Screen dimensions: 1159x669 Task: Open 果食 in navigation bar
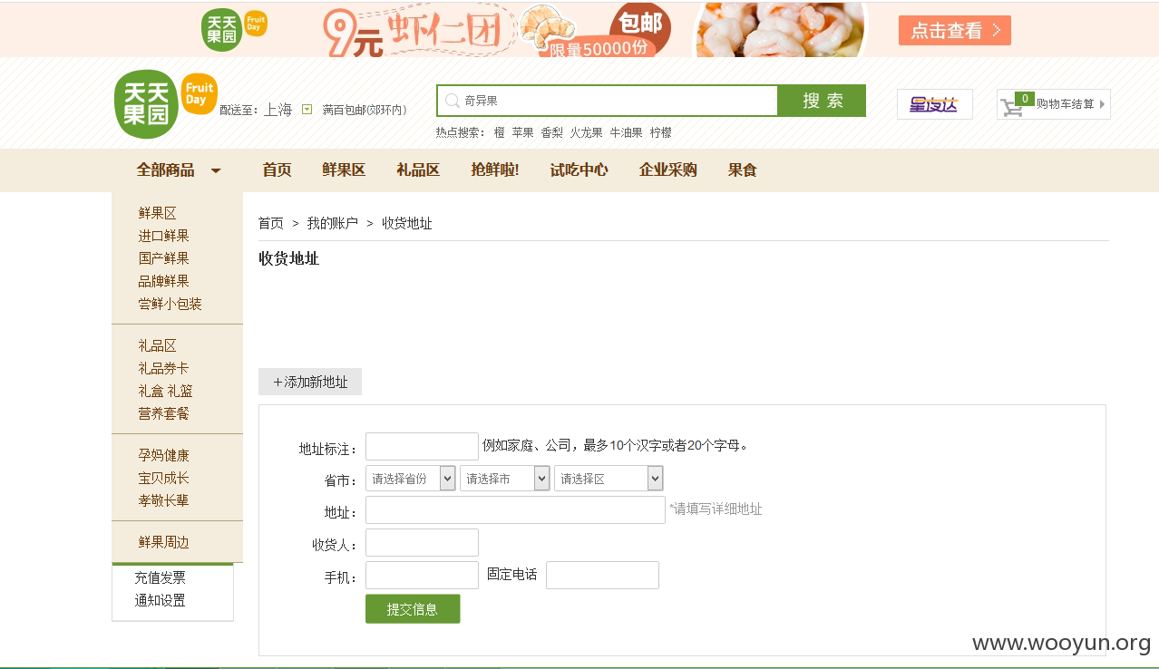coord(742,170)
